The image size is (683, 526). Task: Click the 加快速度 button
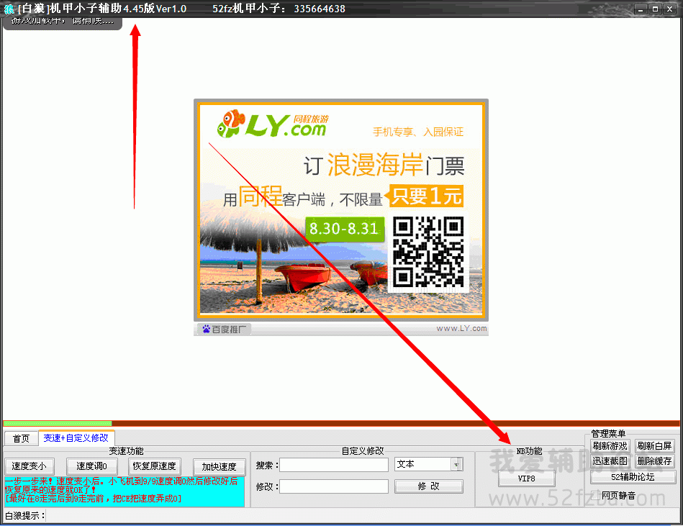coord(219,466)
